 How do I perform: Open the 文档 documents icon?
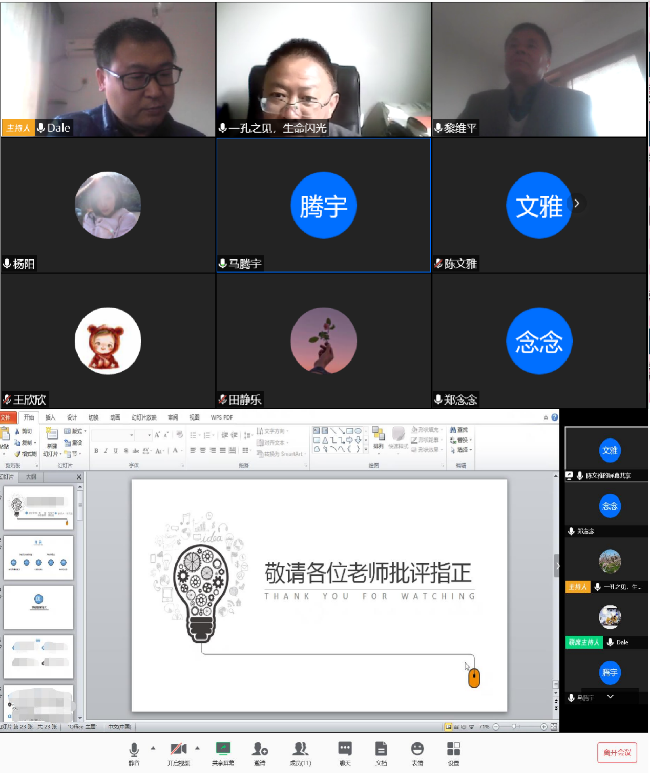[381, 751]
